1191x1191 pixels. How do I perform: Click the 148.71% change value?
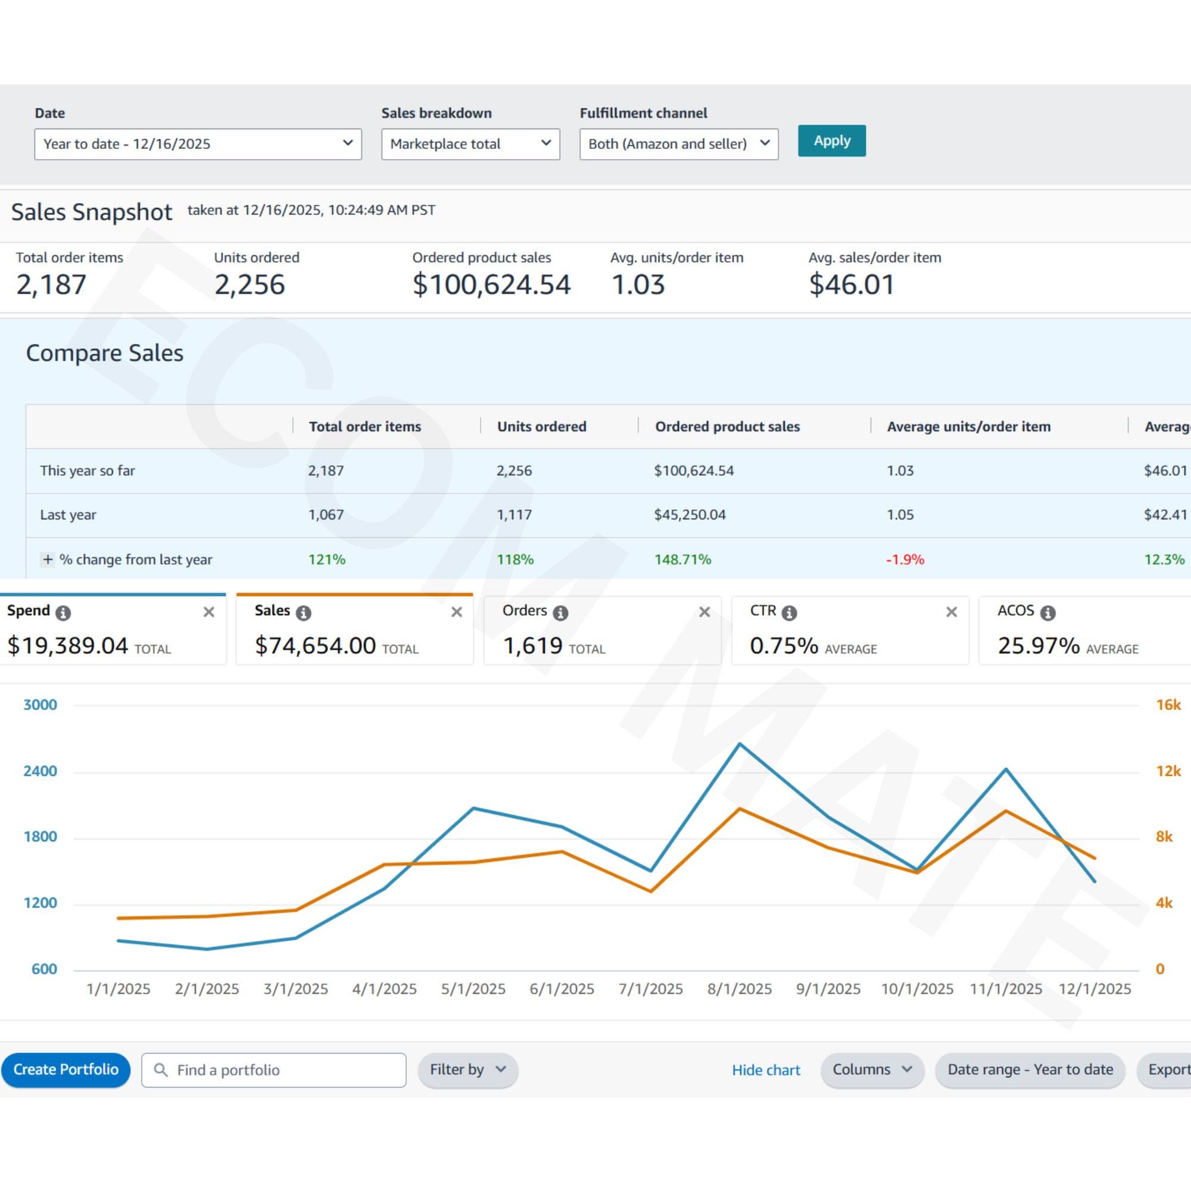click(682, 559)
